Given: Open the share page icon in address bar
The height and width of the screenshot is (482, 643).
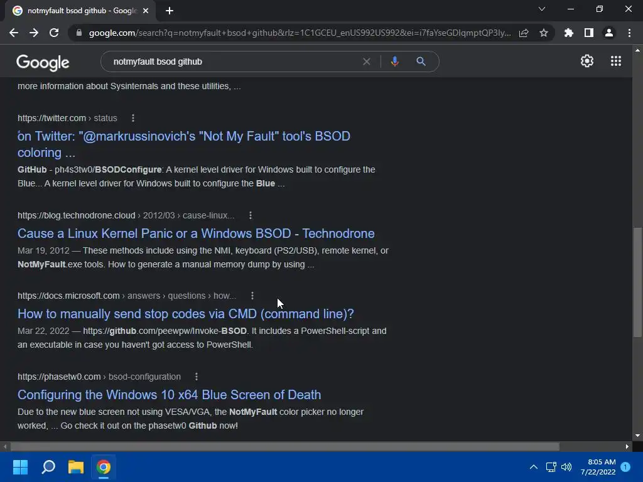Looking at the screenshot, I should click(524, 33).
